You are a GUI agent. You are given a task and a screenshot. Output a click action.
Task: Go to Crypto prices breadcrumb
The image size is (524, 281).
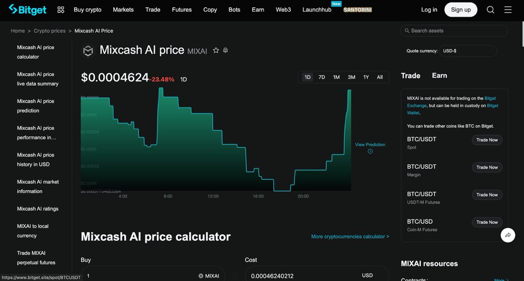[50, 31]
